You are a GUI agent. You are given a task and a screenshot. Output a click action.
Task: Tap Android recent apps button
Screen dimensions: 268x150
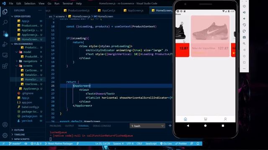point(223,126)
